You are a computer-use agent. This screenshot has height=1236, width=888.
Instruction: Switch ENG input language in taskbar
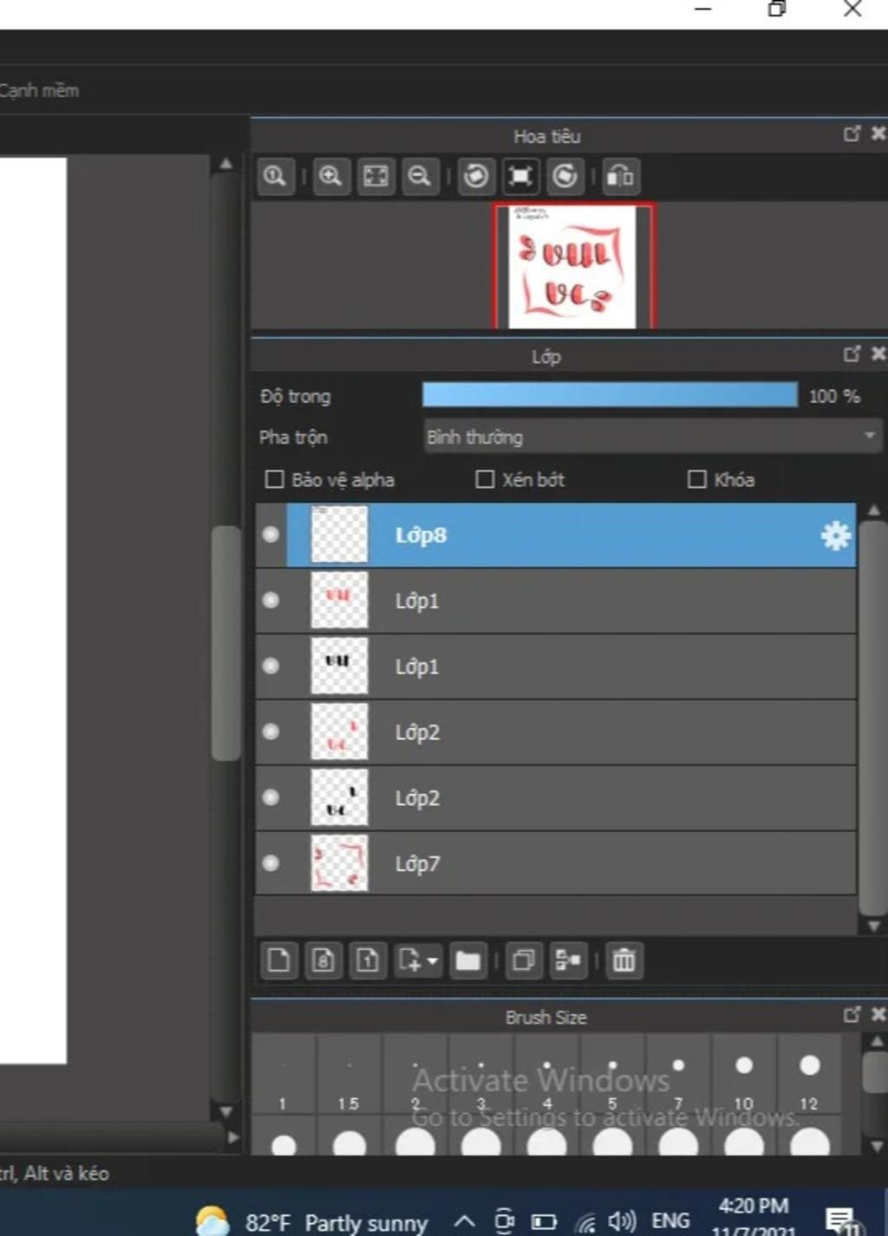[x=670, y=1221]
